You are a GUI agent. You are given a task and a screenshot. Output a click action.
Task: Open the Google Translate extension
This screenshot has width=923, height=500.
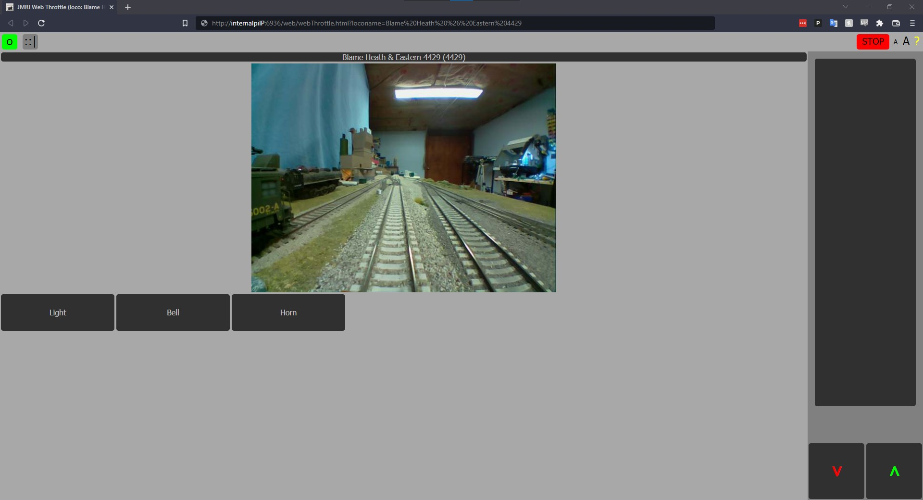coord(834,23)
